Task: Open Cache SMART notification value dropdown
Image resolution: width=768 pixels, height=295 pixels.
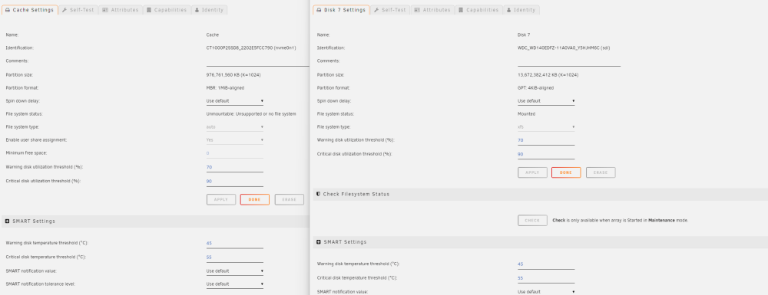Action: click(x=234, y=271)
